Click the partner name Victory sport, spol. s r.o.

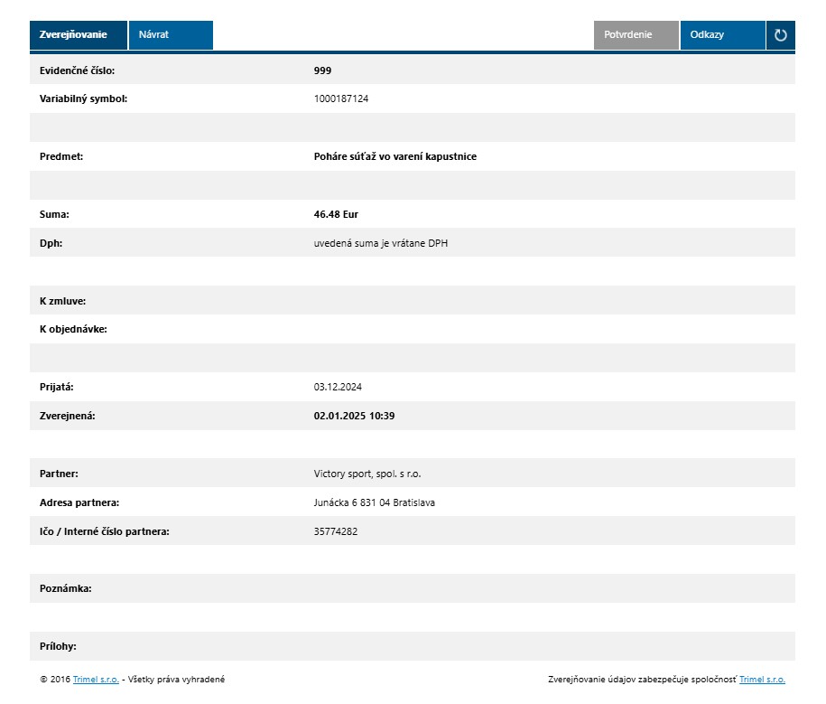tap(367, 474)
